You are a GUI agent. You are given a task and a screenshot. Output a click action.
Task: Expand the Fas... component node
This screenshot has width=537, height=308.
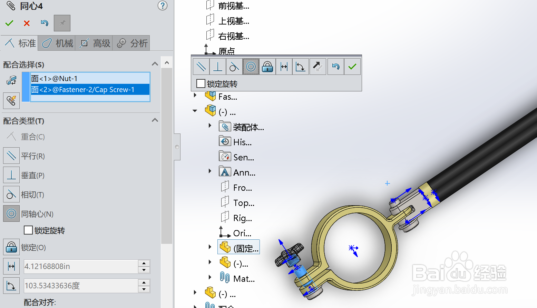tap(195, 95)
